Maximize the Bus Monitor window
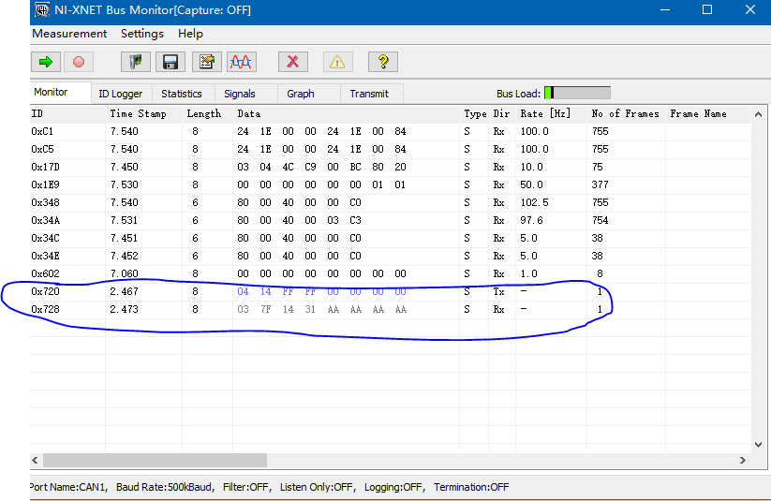The height and width of the screenshot is (501, 771). (707, 10)
